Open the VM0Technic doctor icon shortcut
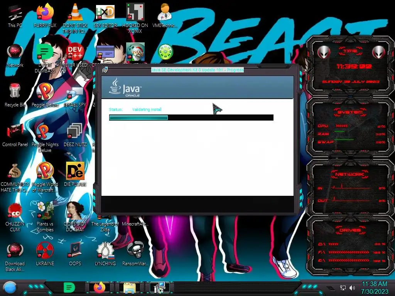This screenshot has height=296, width=395. [165, 12]
